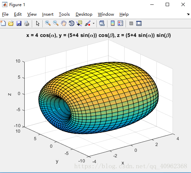This screenshot has height=173, width=191.
Task: Open the Edit menu
Action: 18,14
